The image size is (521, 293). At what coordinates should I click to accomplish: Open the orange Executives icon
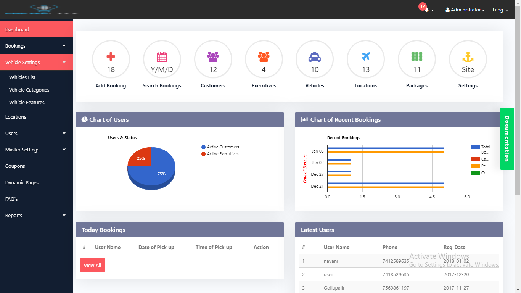(264, 57)
